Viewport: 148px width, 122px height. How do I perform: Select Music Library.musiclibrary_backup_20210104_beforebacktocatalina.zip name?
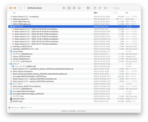coord(40,74)
